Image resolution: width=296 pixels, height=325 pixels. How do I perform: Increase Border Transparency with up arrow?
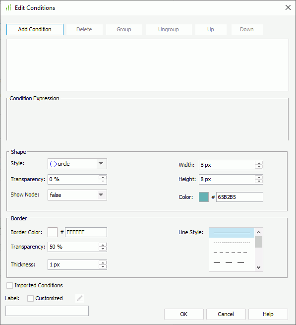(x=103, y=245)
